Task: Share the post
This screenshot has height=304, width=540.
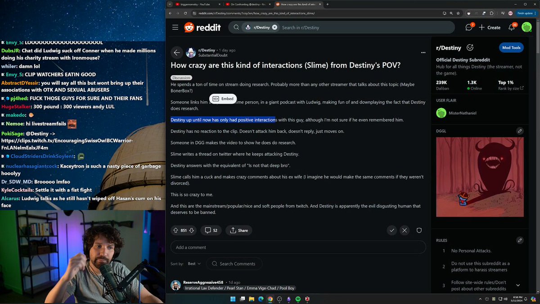Action: pyautogui.click(x=239, y=230)
